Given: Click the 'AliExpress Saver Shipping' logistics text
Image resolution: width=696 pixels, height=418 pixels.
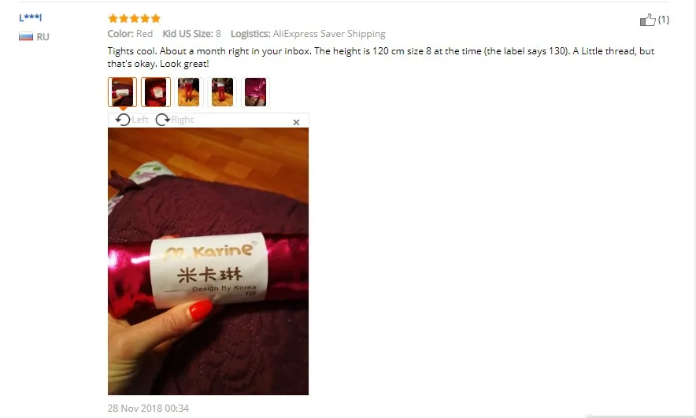Looking at the screenshot, I should click(329, 34).
